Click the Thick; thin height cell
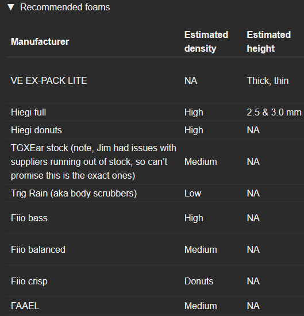Image resolution: width=304 pixels, height=316 pixels. [x=268, y=81]
